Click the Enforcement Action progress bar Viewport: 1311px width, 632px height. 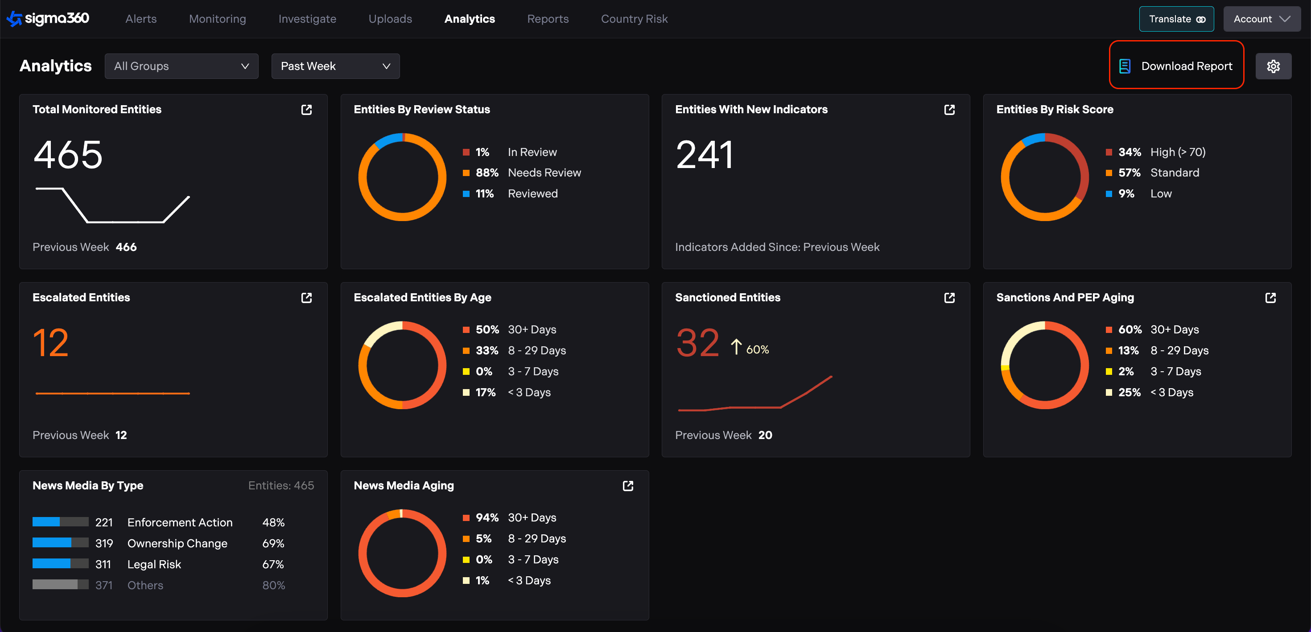pos(60,522)
